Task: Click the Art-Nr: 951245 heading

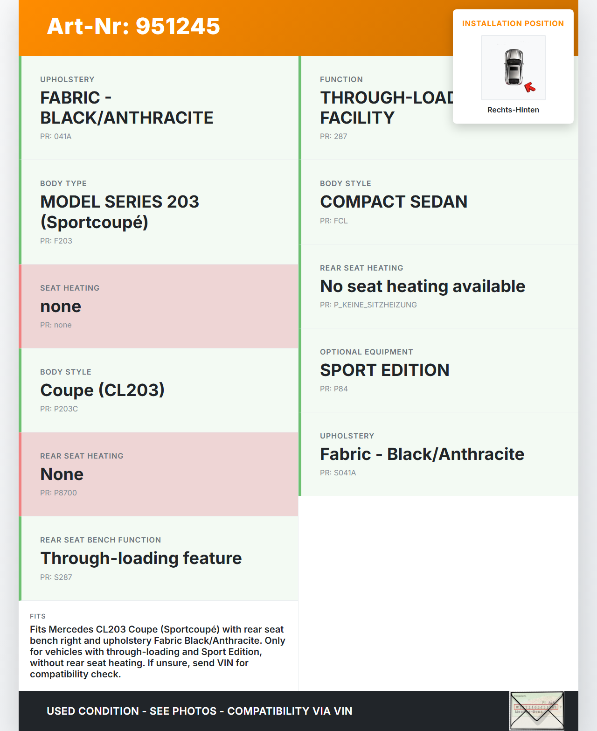Action: pos(133,26)
